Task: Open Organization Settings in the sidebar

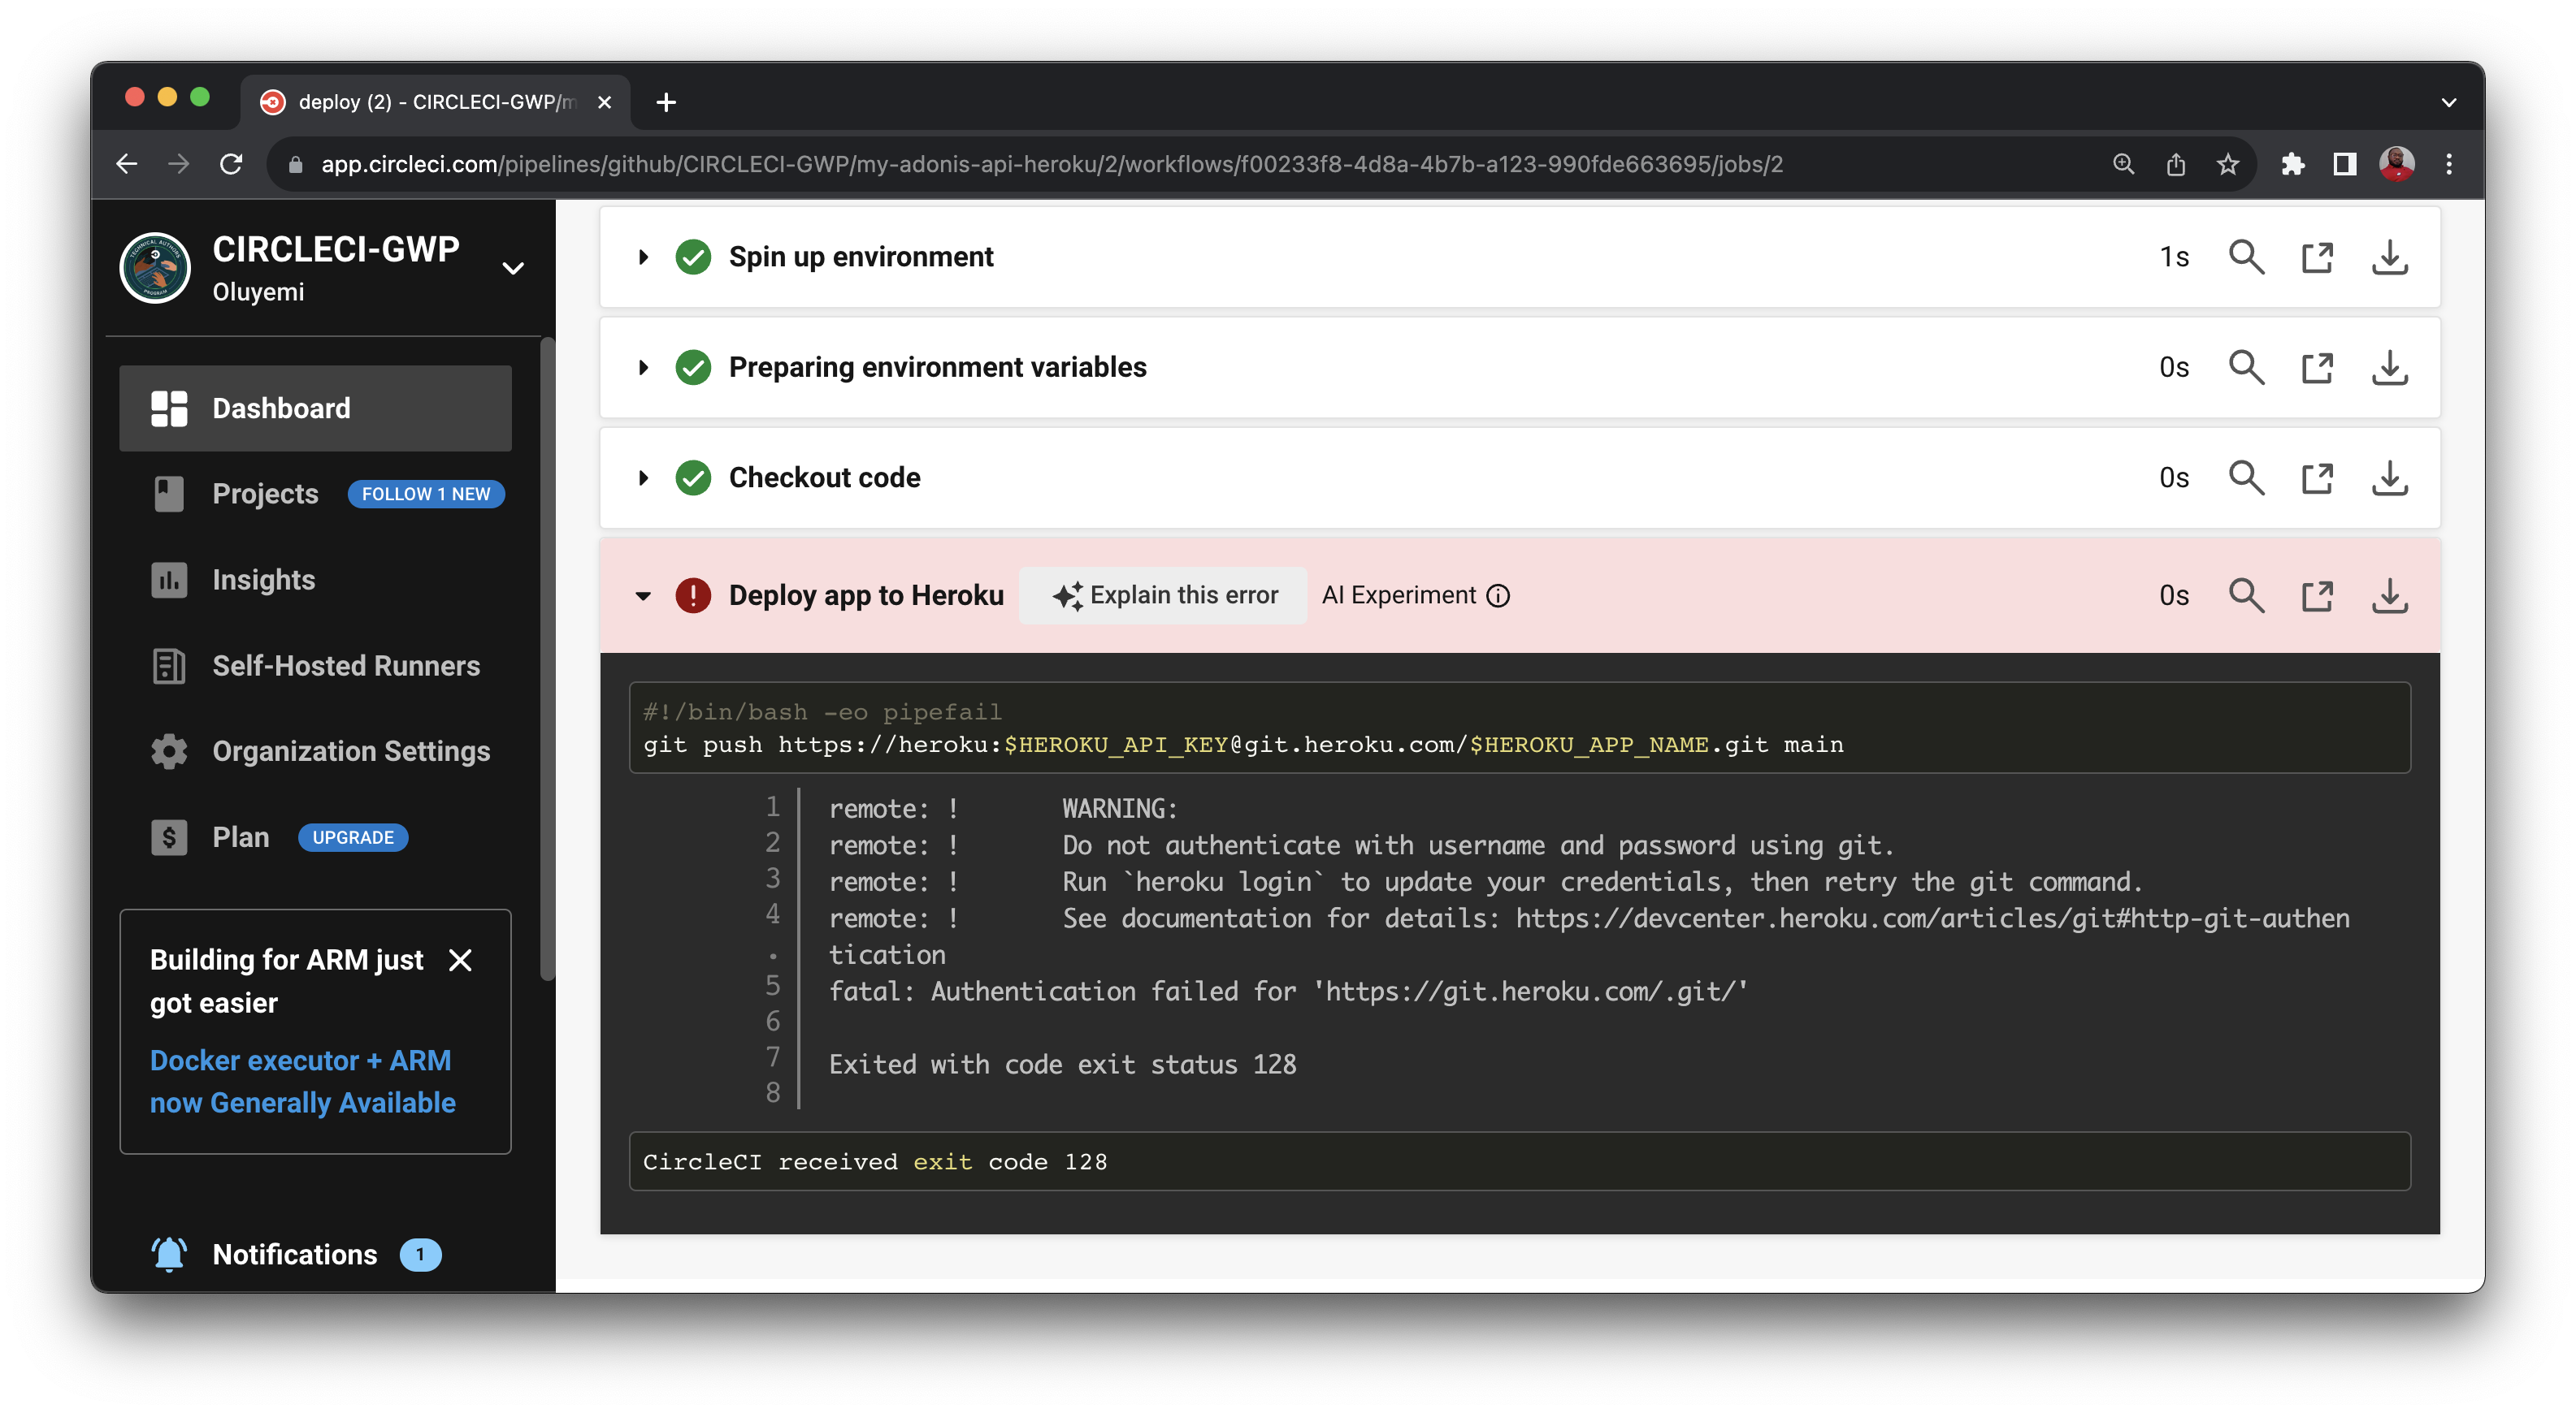Action: tap(350, 751)
